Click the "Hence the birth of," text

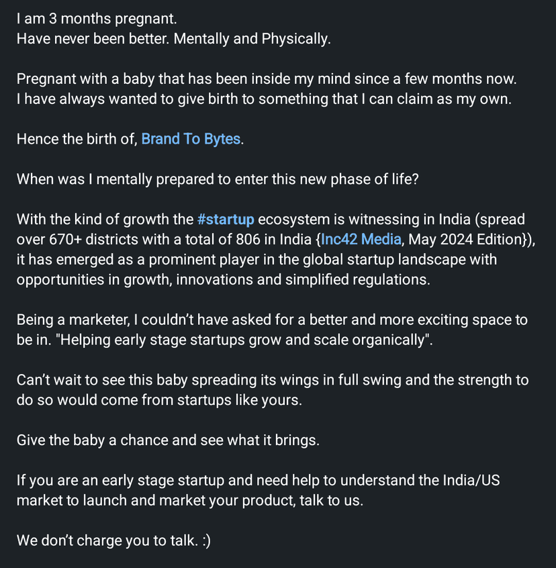click(77, 140)
